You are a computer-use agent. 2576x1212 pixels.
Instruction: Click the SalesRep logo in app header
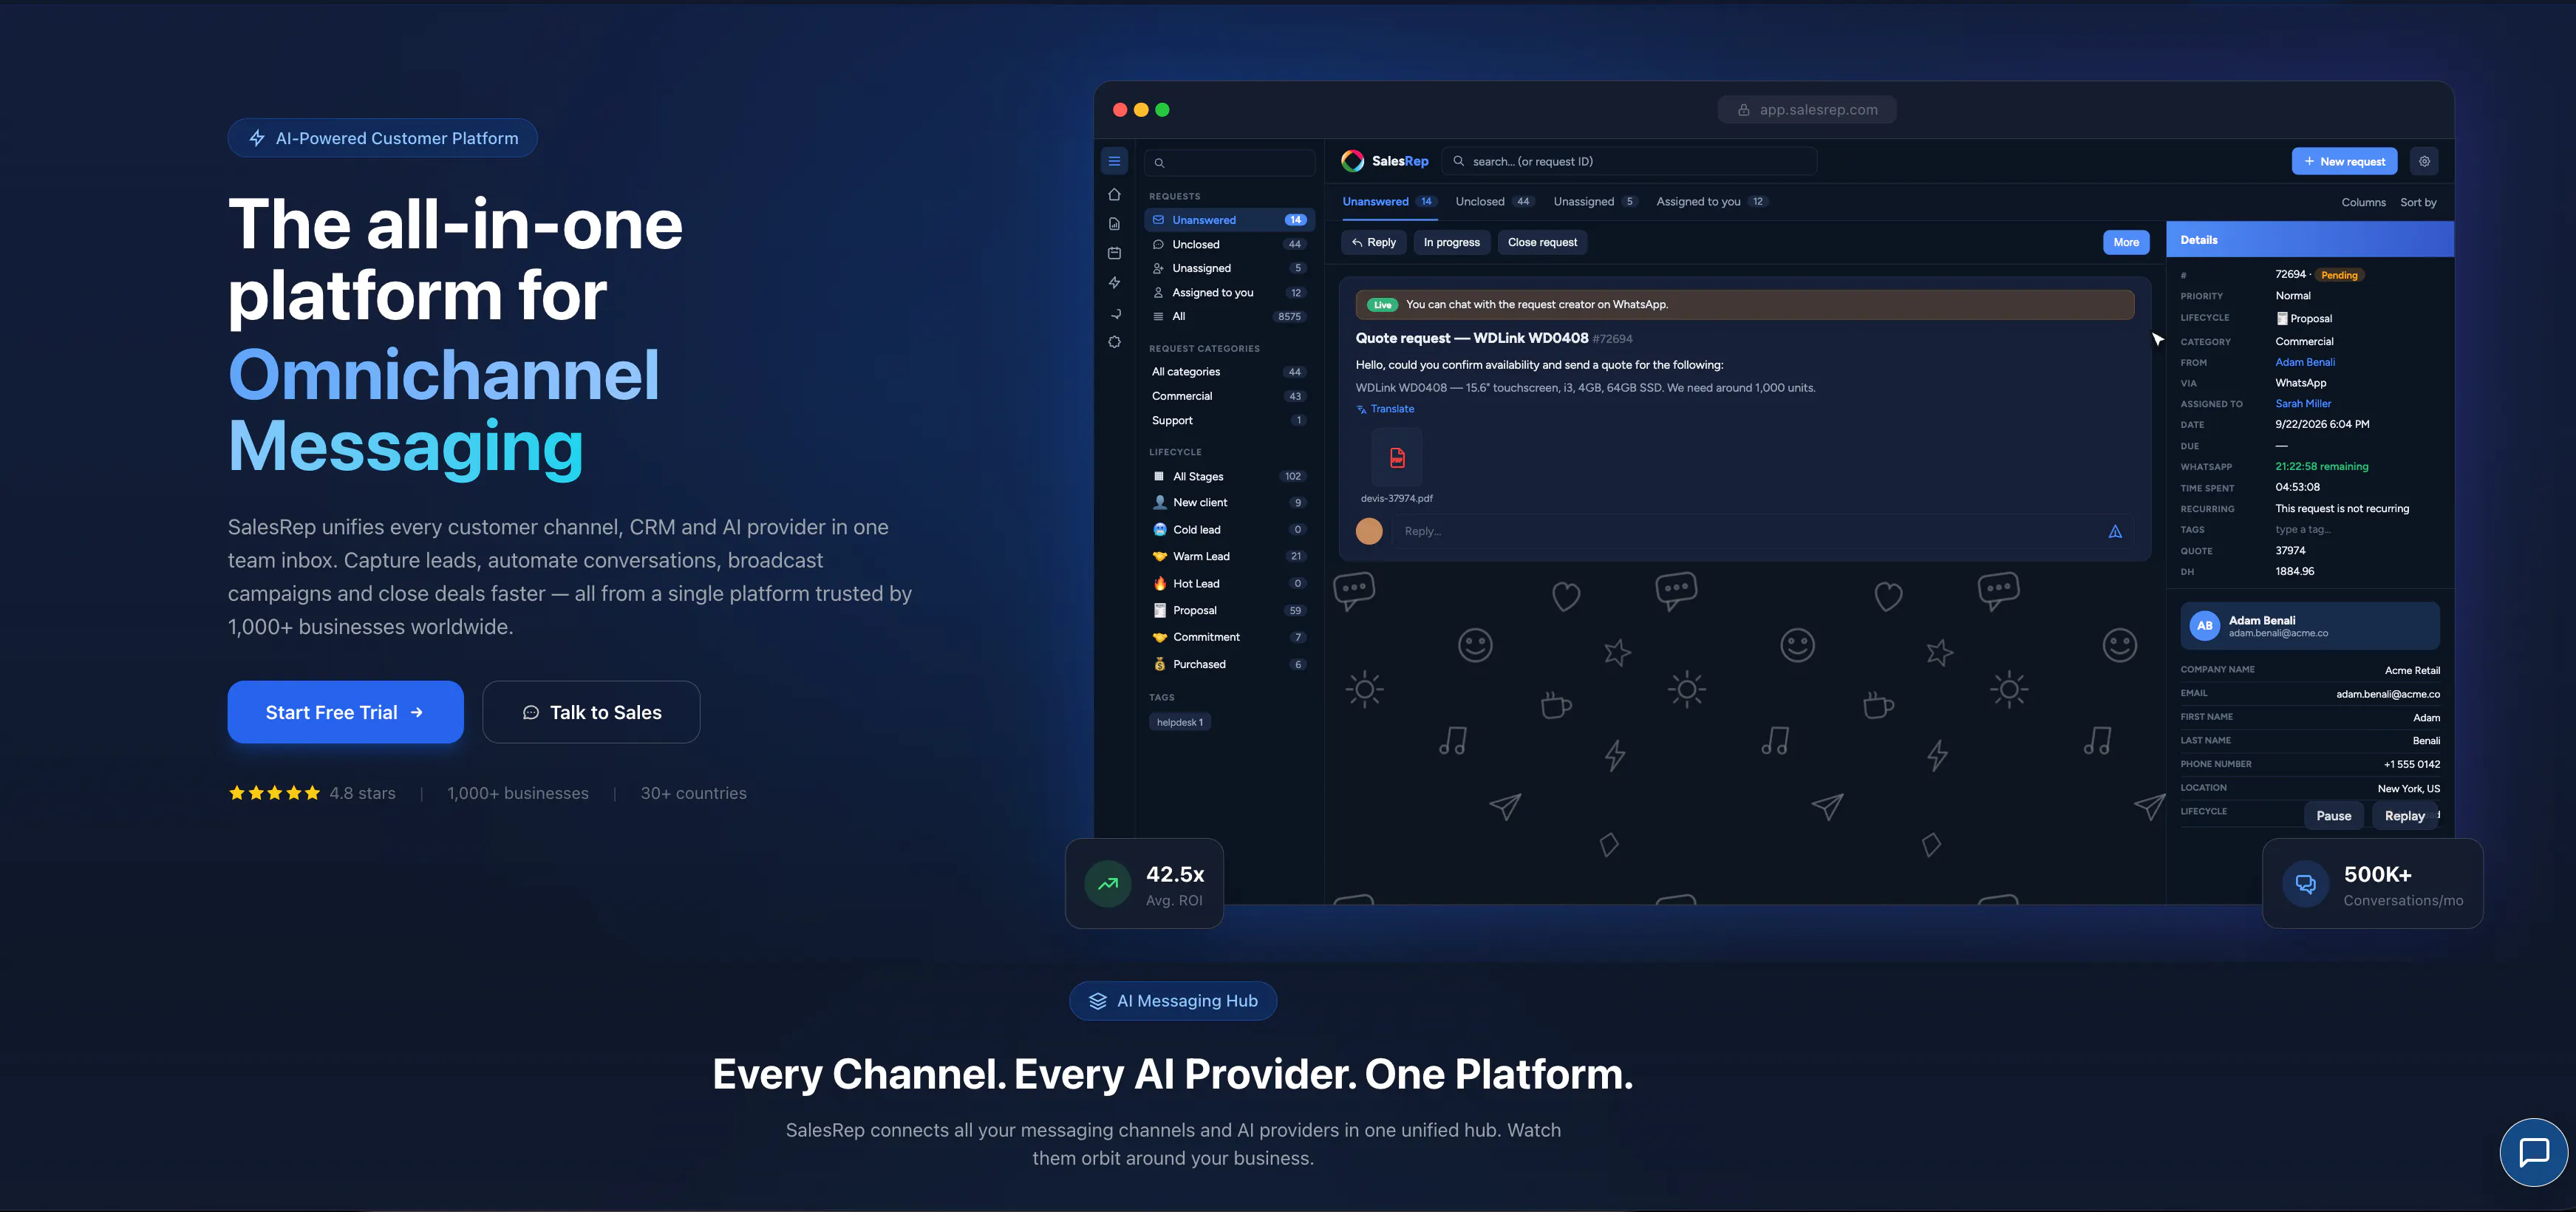point(1385,161)
